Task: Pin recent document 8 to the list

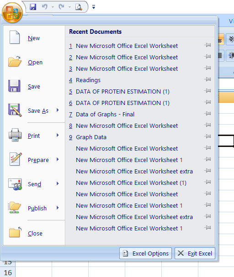Action: tap(207, 125)
